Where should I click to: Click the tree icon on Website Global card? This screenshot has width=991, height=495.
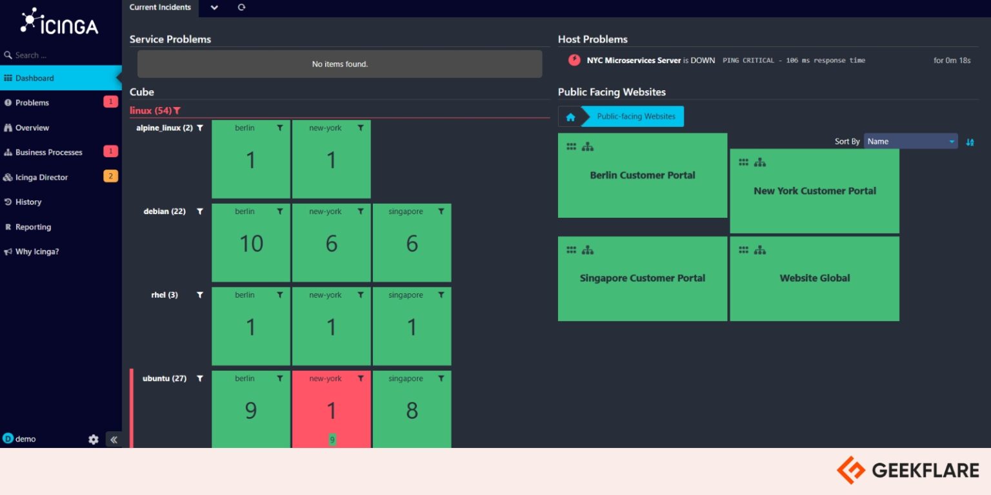click(759, 250)
